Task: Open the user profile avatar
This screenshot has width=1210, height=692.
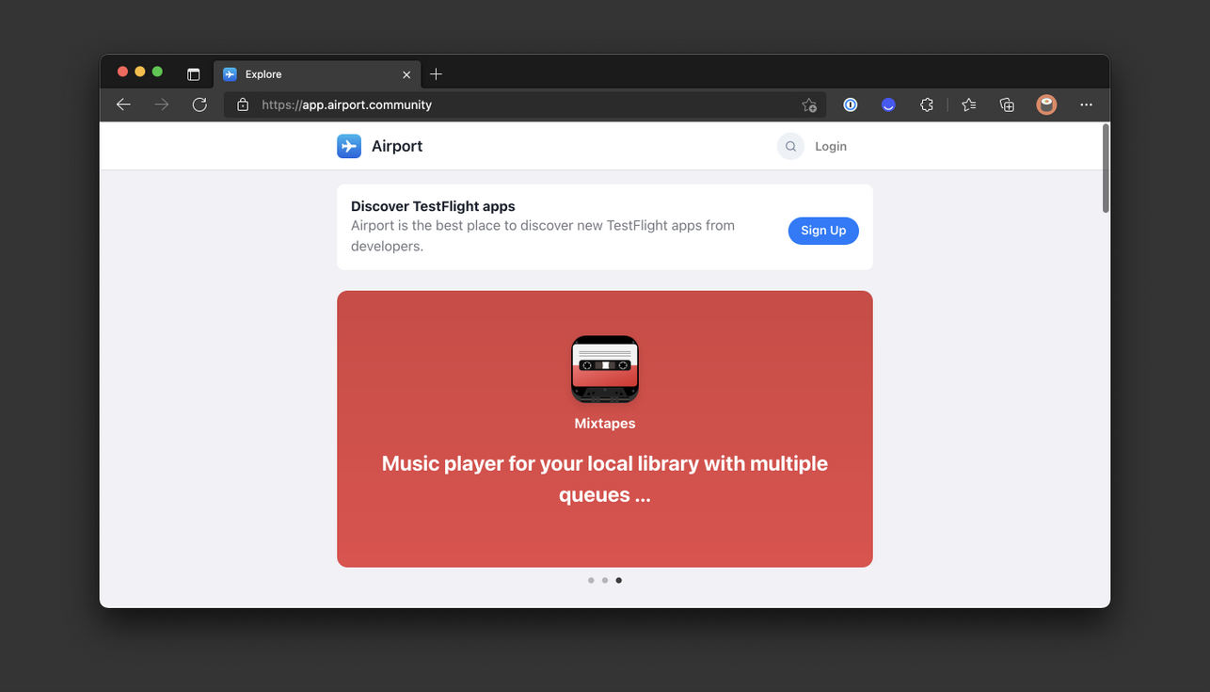Action: click(1046, 105)
